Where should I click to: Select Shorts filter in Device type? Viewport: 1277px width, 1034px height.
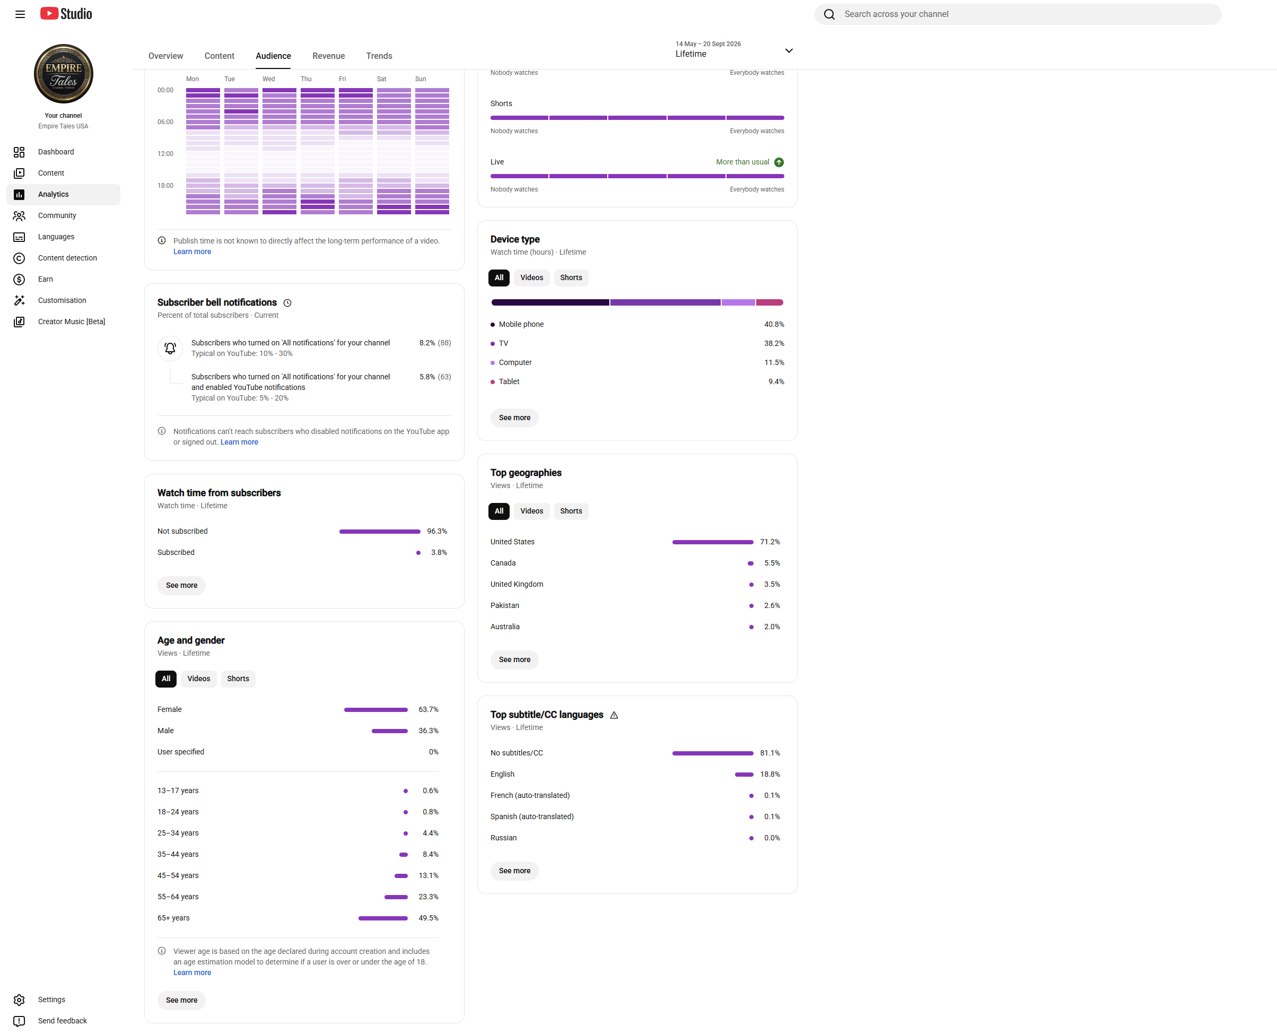coord(571,277)
